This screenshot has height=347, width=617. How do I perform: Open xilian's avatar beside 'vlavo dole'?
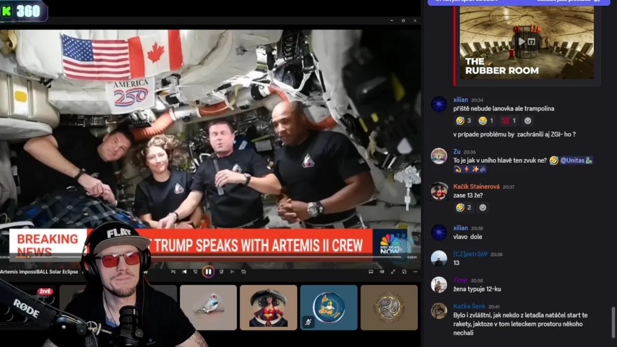[x=439, y=232]
